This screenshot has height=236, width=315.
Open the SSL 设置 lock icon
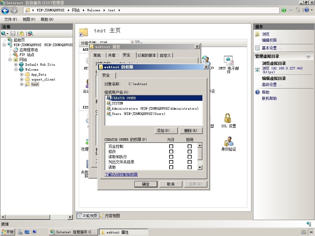[228, 118]
